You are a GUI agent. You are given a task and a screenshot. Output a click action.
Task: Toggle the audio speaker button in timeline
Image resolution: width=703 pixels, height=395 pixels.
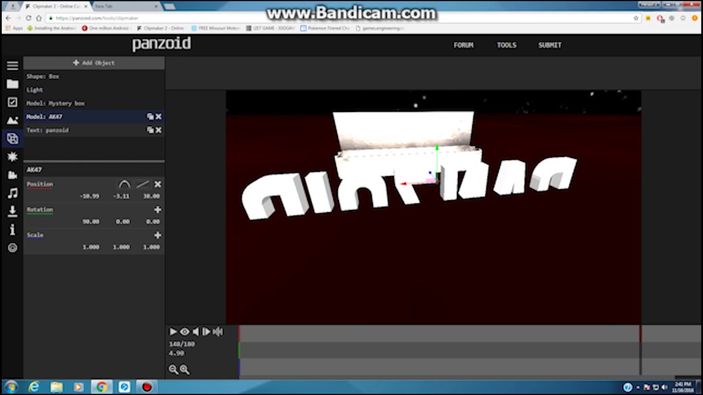(218, 331)
